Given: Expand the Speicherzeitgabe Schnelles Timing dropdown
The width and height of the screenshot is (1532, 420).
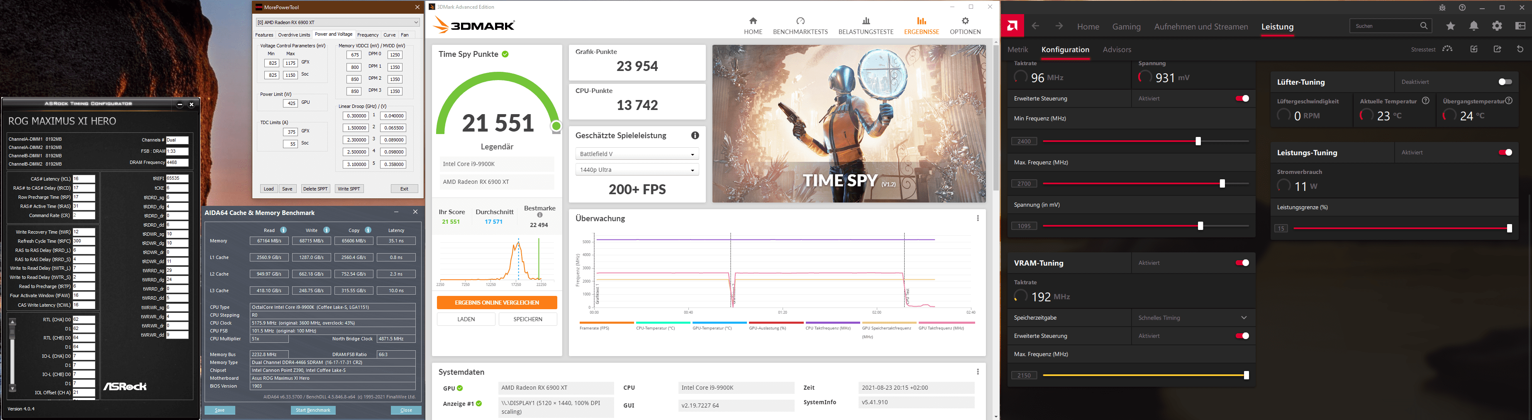Looking at the screenshot, I should (x=1193, y=317).
